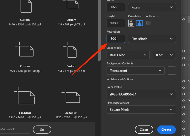Click the Go button for Adobe Stock
Image resolution: width=190 pixels, height=136 pixels.
click(42, 130)
